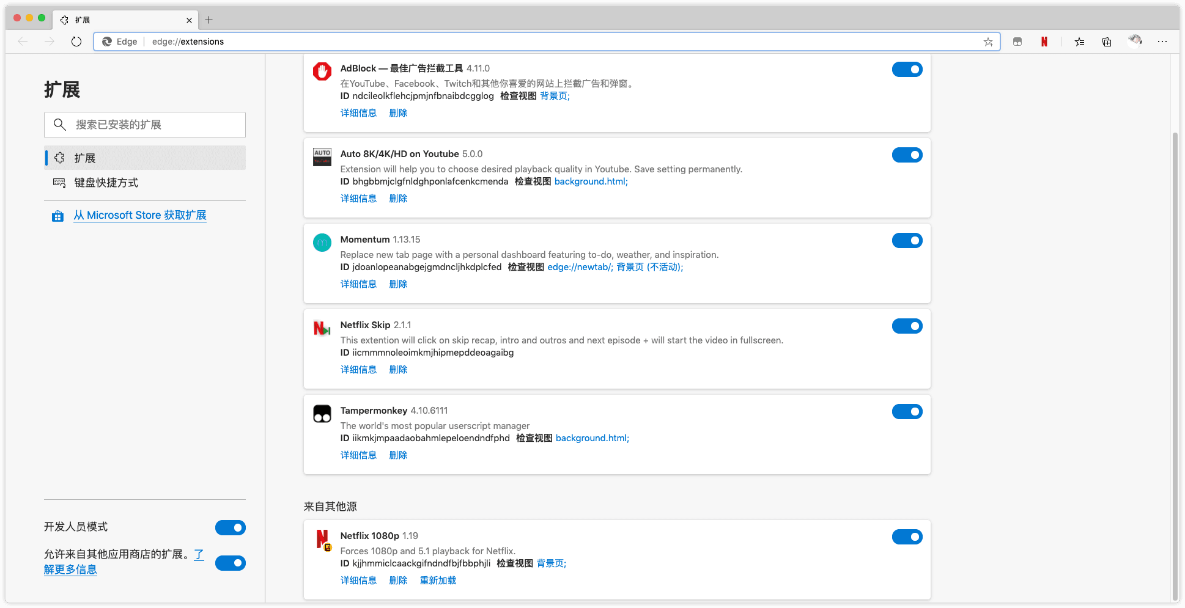Viewport: 1185px width, 608px height.
Task: Click 删除 for Momentum
Action: click(398, 284)
